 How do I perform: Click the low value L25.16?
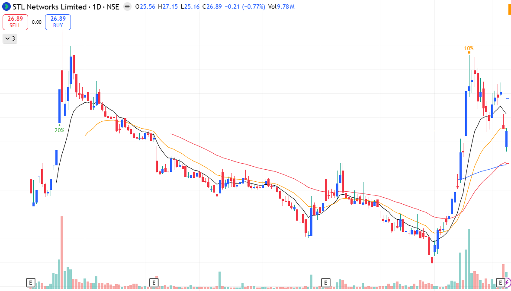point(190,6)
